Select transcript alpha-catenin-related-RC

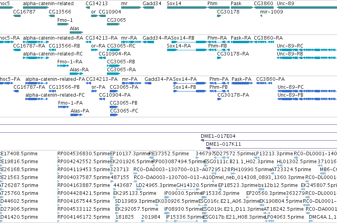click(36, 58)
